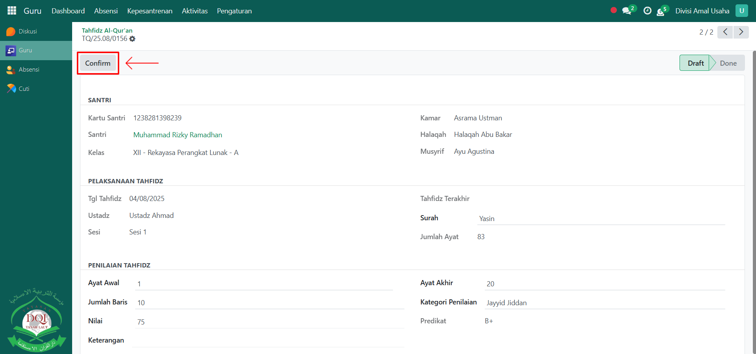Open the Kepesantrenan menu

(150, 11)
